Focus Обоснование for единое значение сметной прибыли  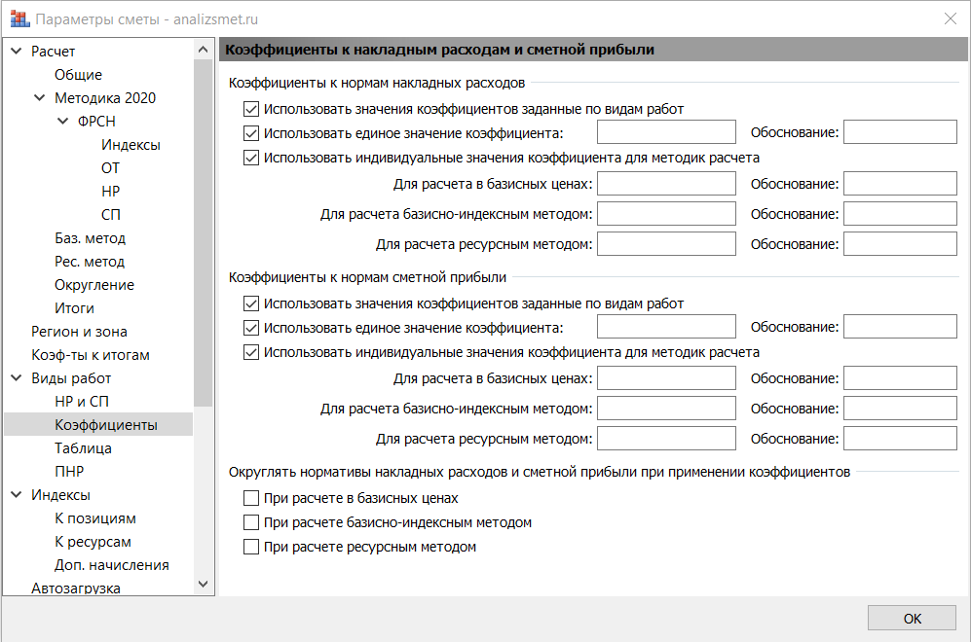(901, 327)
